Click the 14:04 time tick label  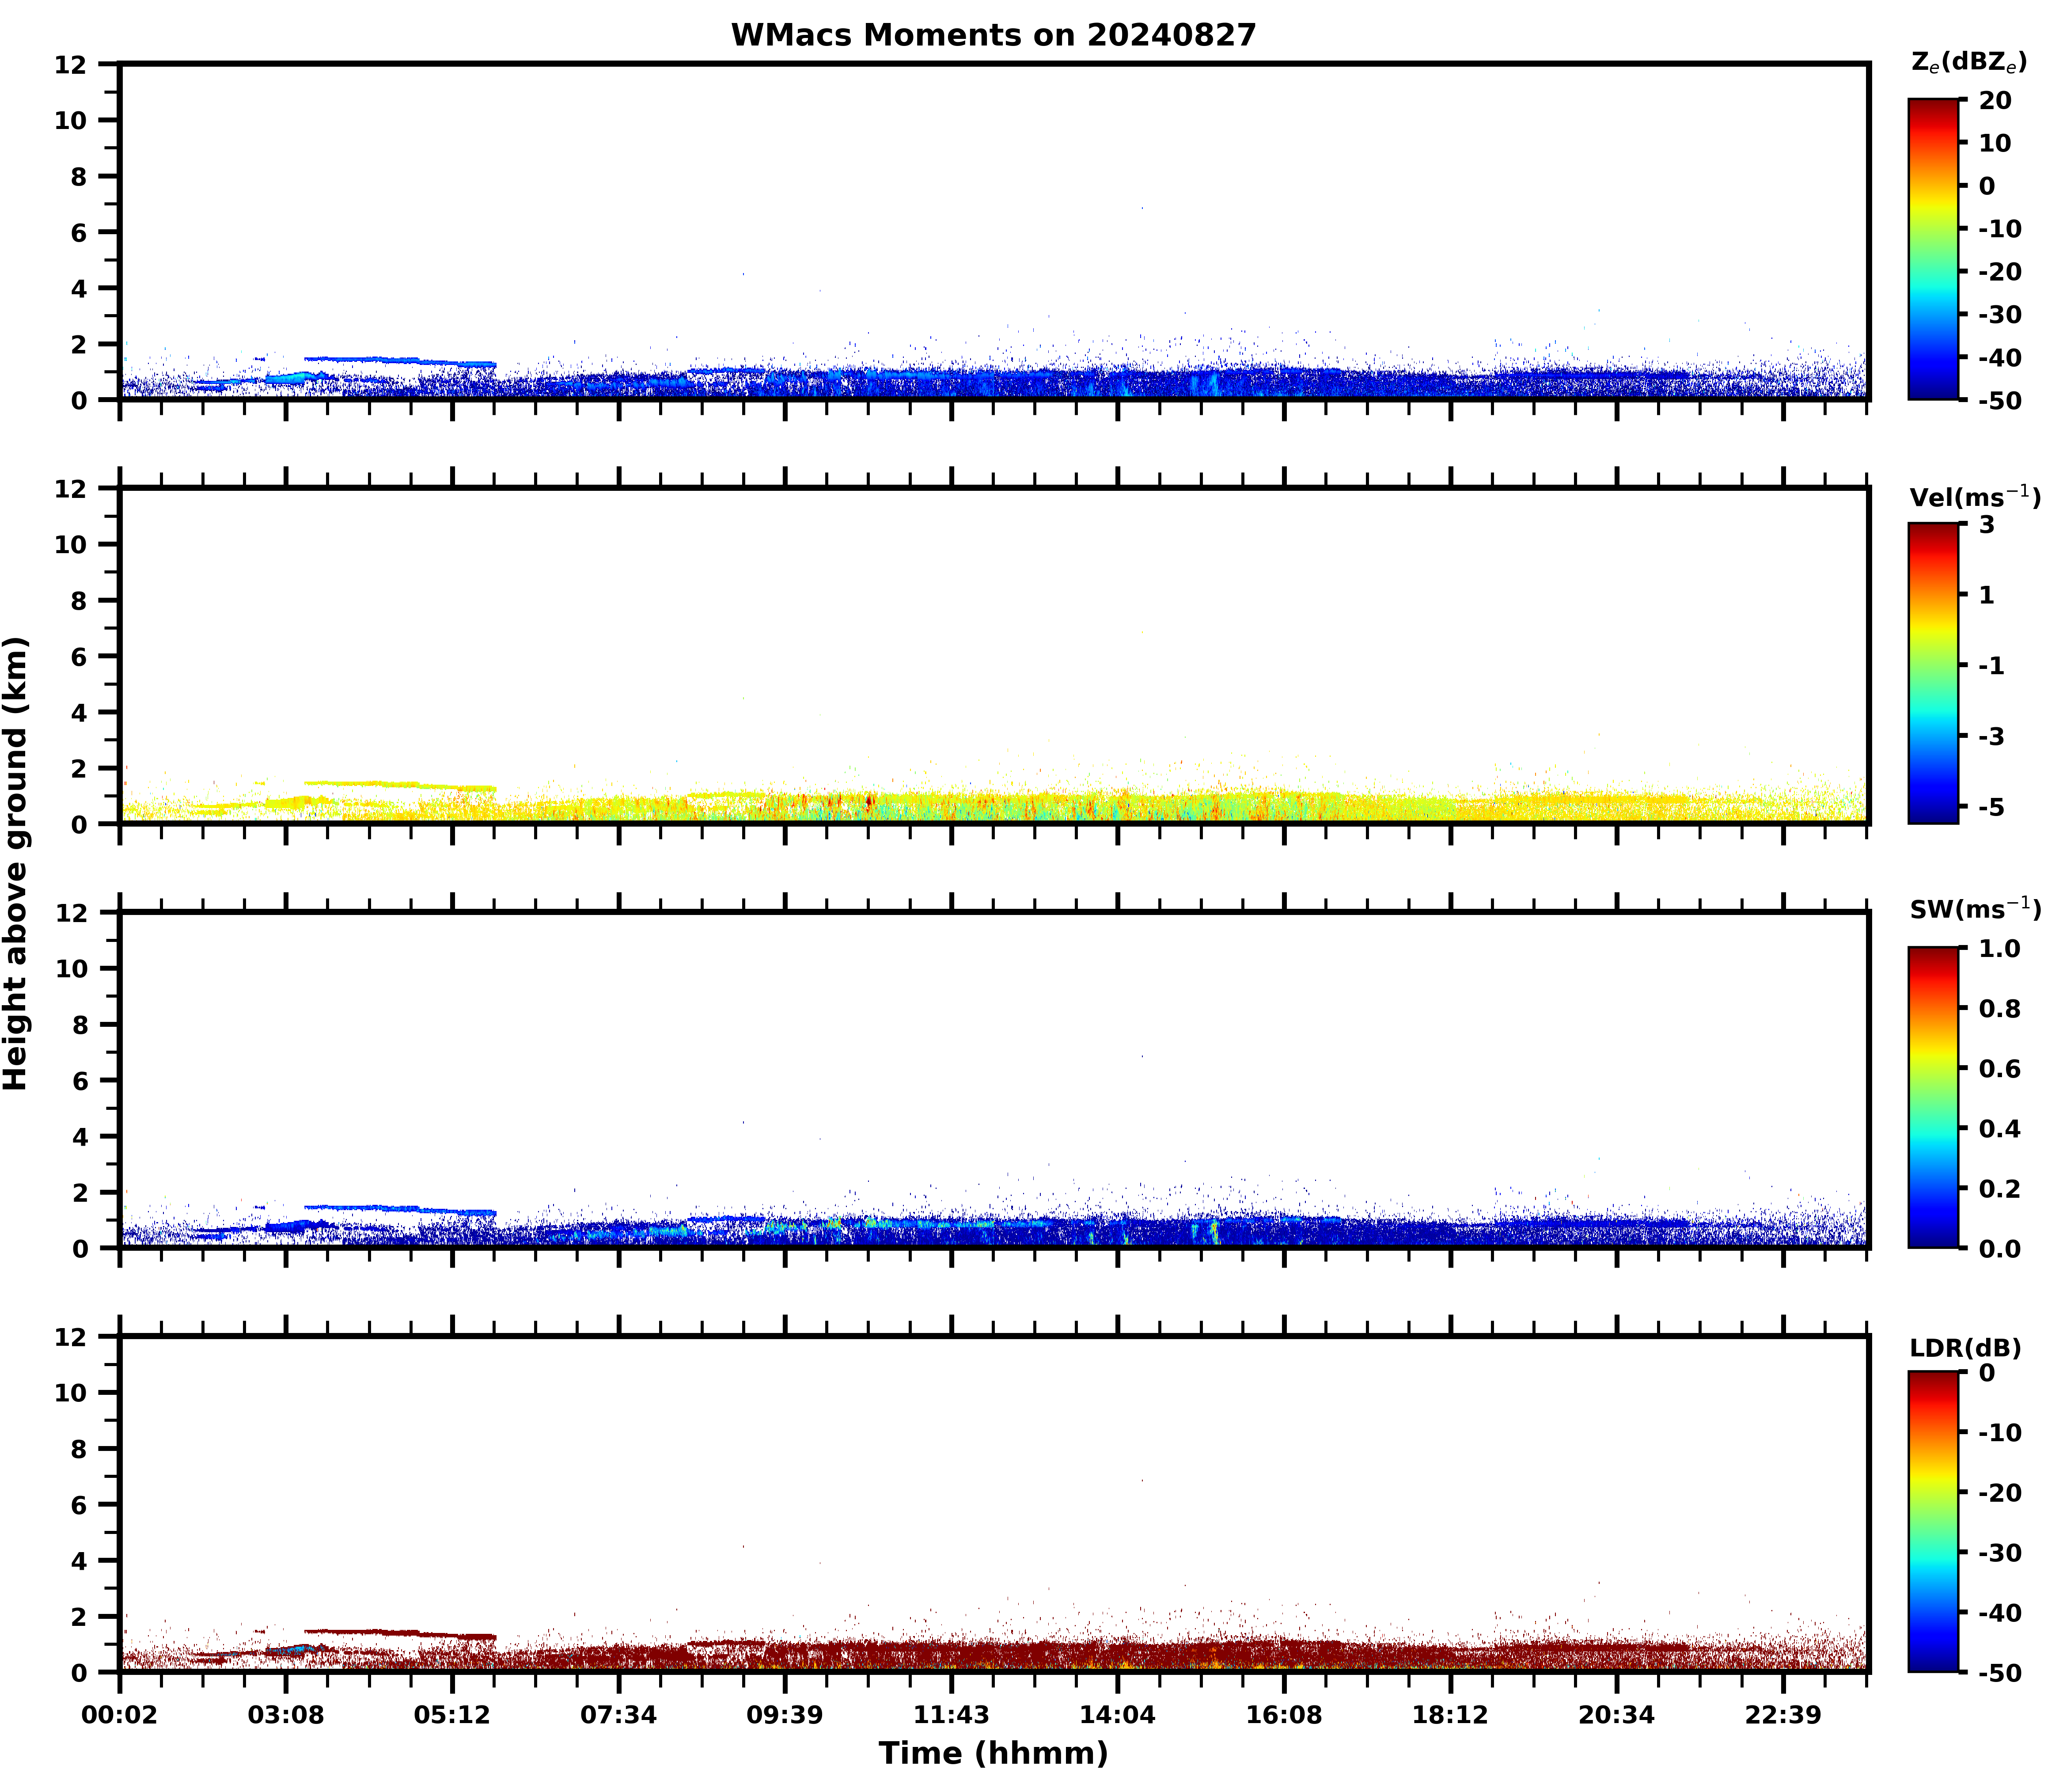(x=1117, y=1716)
